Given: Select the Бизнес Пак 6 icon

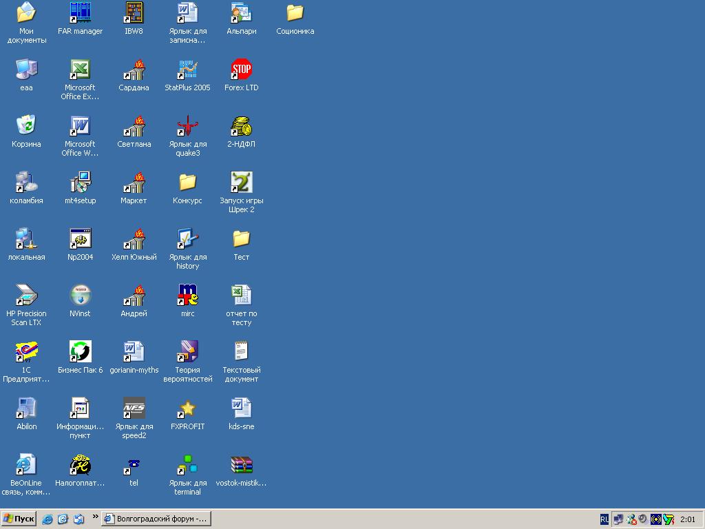Looking at the screenshot, I should [80, 351].
